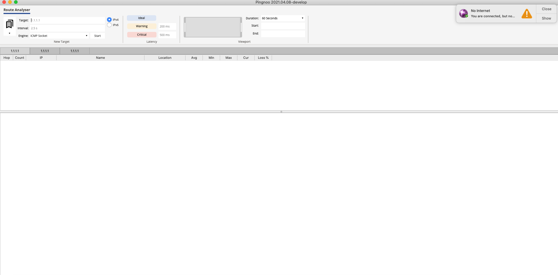Select the IPv4 radio button
Screen dimensions: 558x275
[109, 20]
